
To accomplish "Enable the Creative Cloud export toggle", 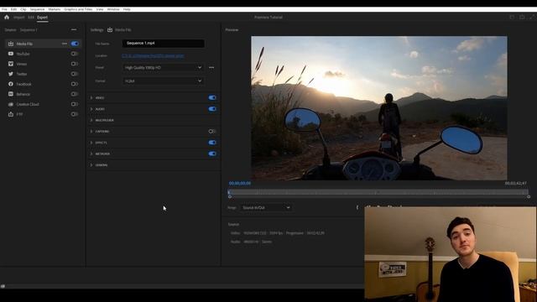I will (x=75, y=104).
